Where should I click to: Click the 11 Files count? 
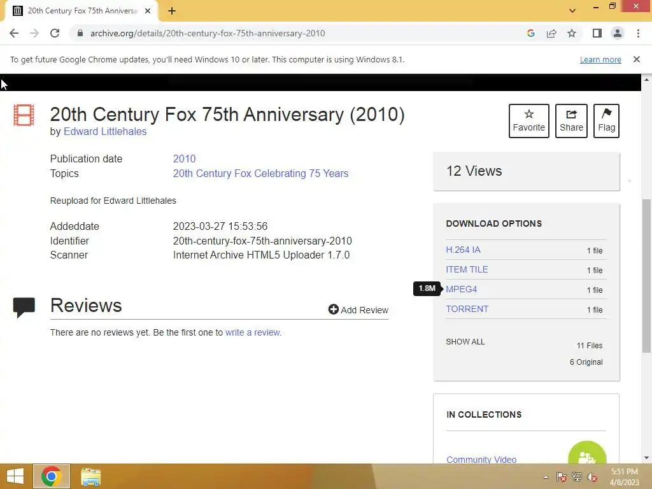[x=589, y=346]
